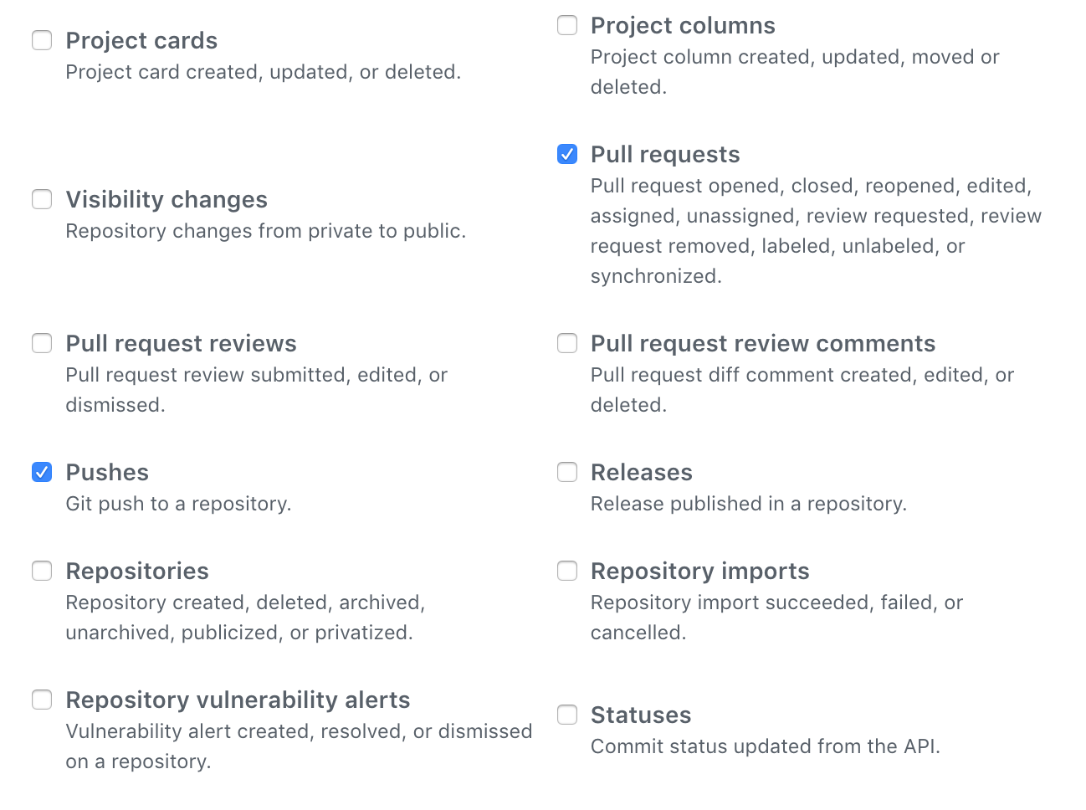Image resolution: width=1086 pixels, height=810 pixels.
Task: Click the Project cards heading
Action: pyautogui.click(x=141, y=41)
